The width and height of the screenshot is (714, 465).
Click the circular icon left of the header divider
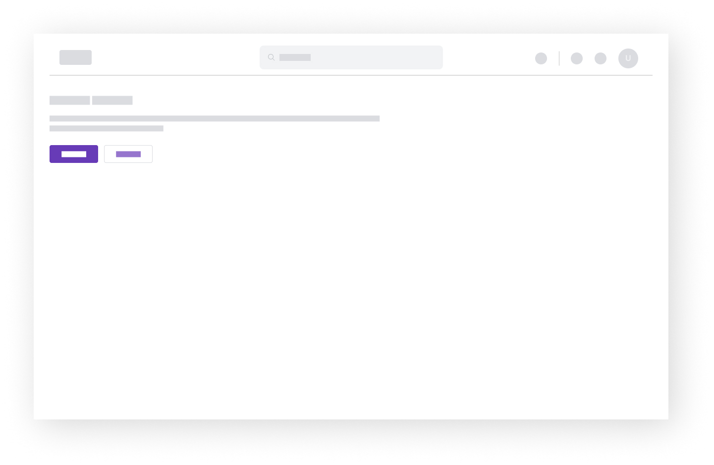pyautogui.click(x=541, y=58)
